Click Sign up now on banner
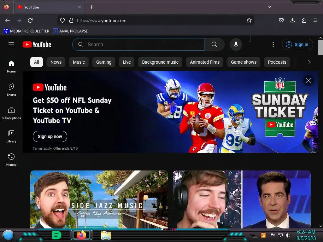Viewport: 323px width, 242px height. coord(50,136)
